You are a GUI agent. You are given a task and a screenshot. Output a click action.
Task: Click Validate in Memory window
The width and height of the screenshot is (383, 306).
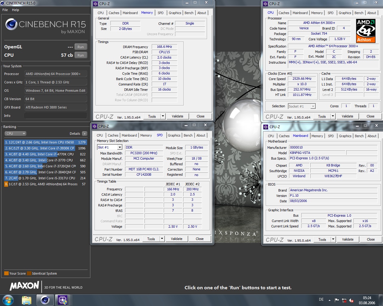coord(177,116)
